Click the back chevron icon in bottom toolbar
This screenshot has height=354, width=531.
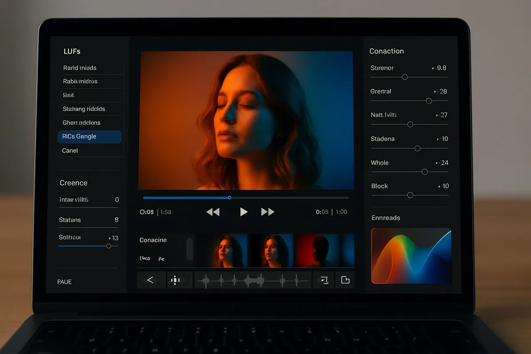tap(150, 280)
